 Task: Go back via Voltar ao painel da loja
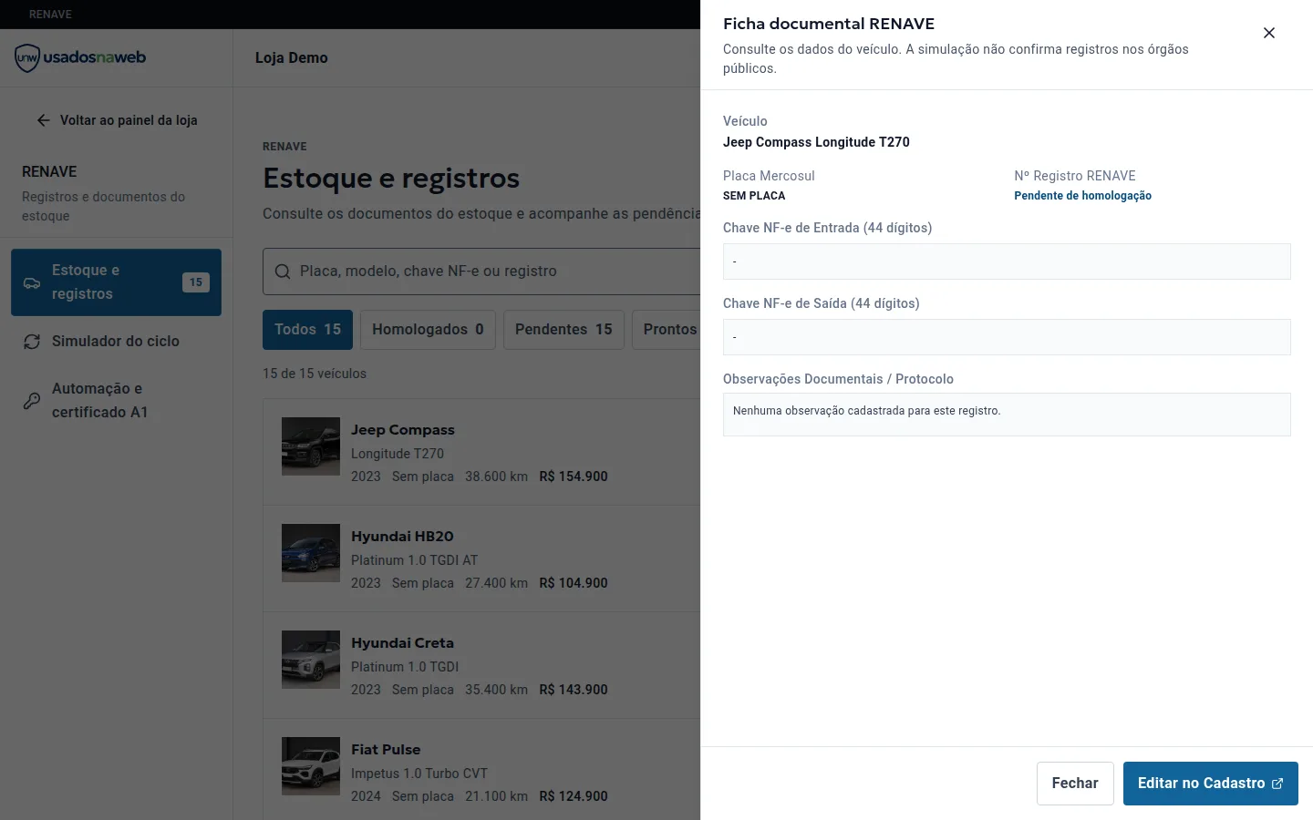click(x=117, y=120)
